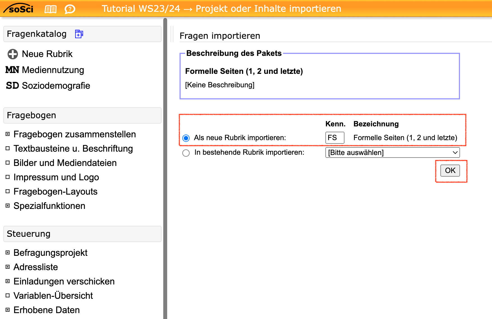Open the 'Bitte auswählen' rubric dropdown

point(392,152)
